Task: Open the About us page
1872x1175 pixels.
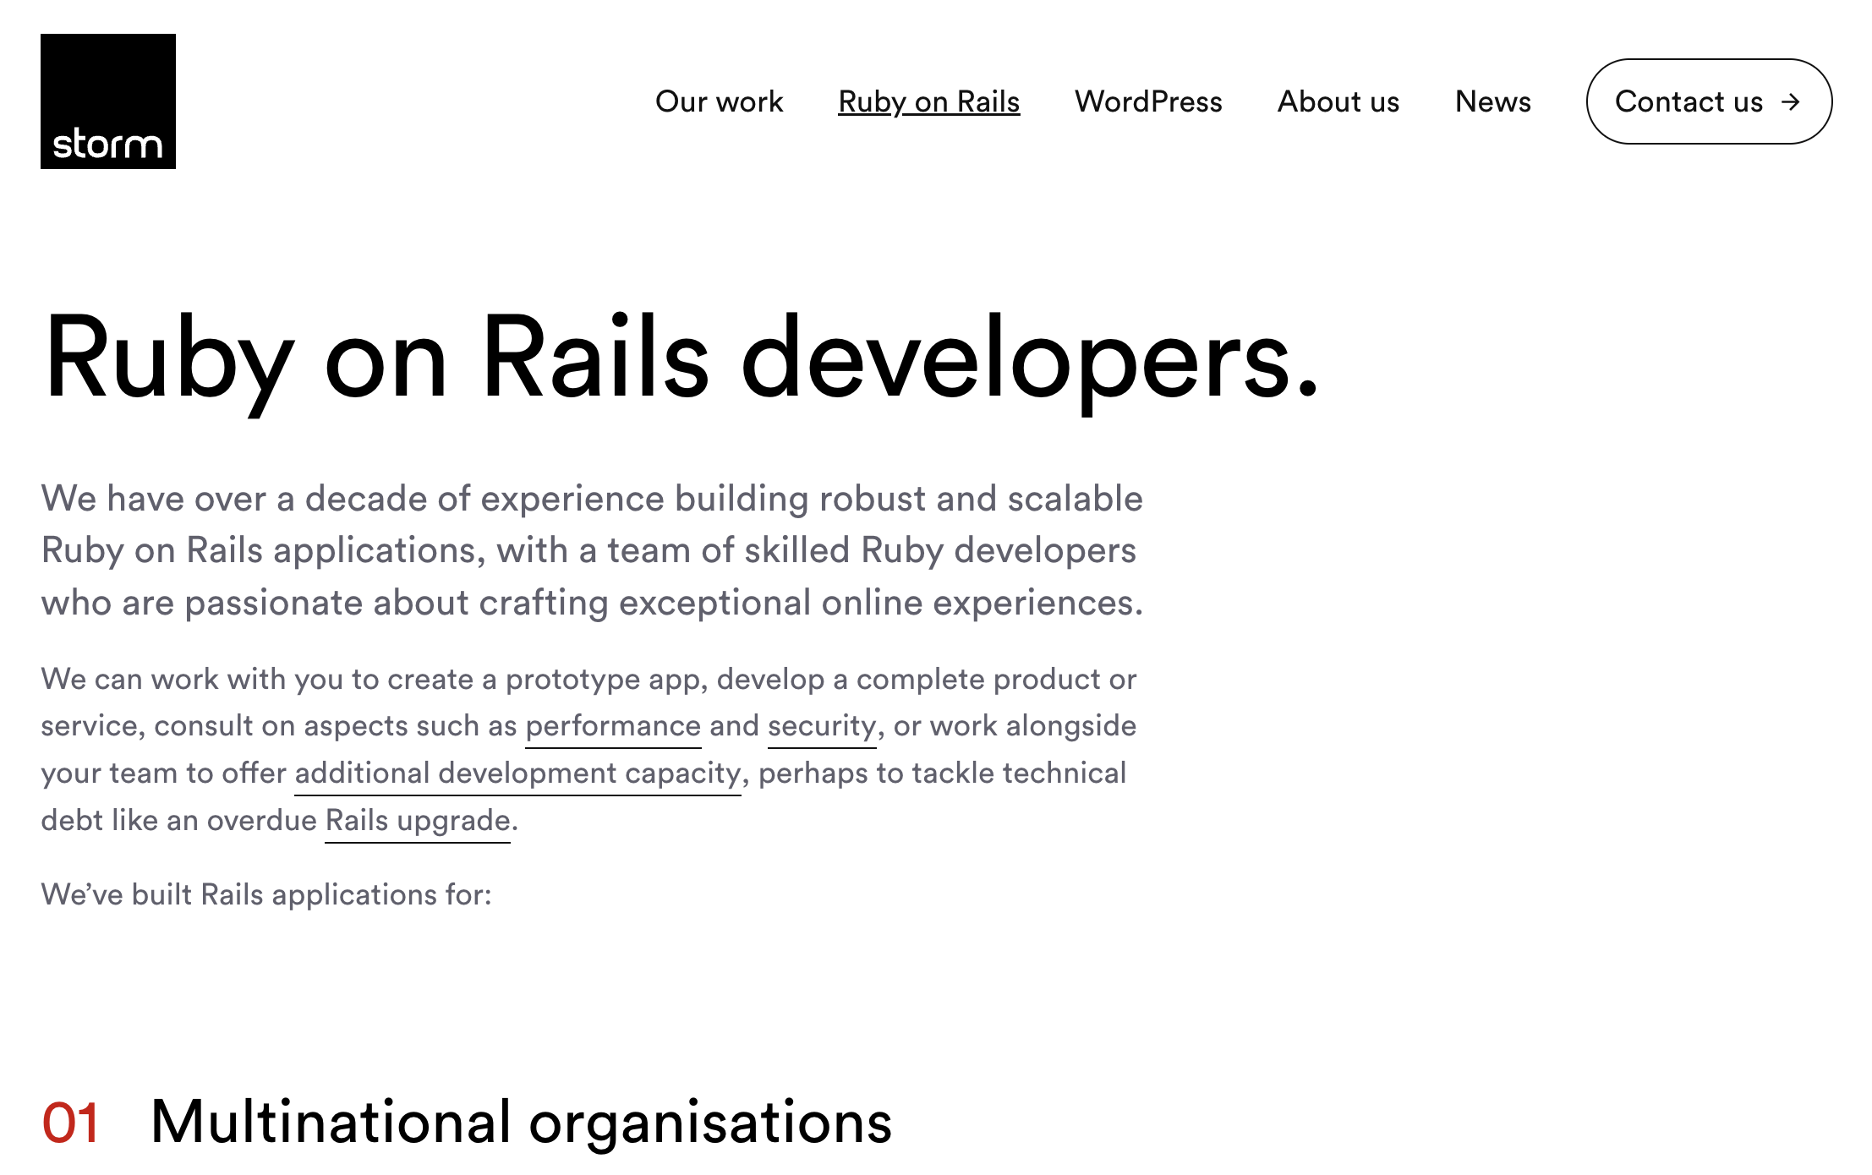Action: [1338, 101]
